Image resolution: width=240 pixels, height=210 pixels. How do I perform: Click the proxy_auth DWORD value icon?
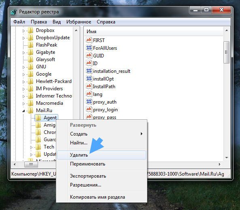89,102
